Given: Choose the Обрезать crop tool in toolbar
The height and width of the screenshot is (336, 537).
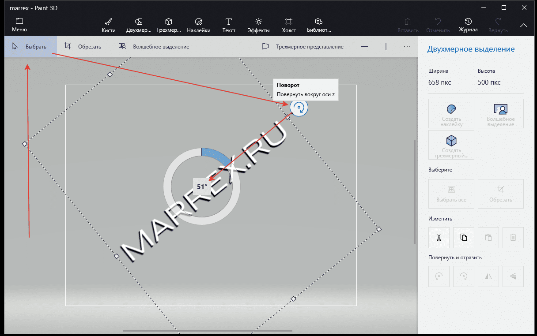Looking at the screenshot, I should 83,46.
